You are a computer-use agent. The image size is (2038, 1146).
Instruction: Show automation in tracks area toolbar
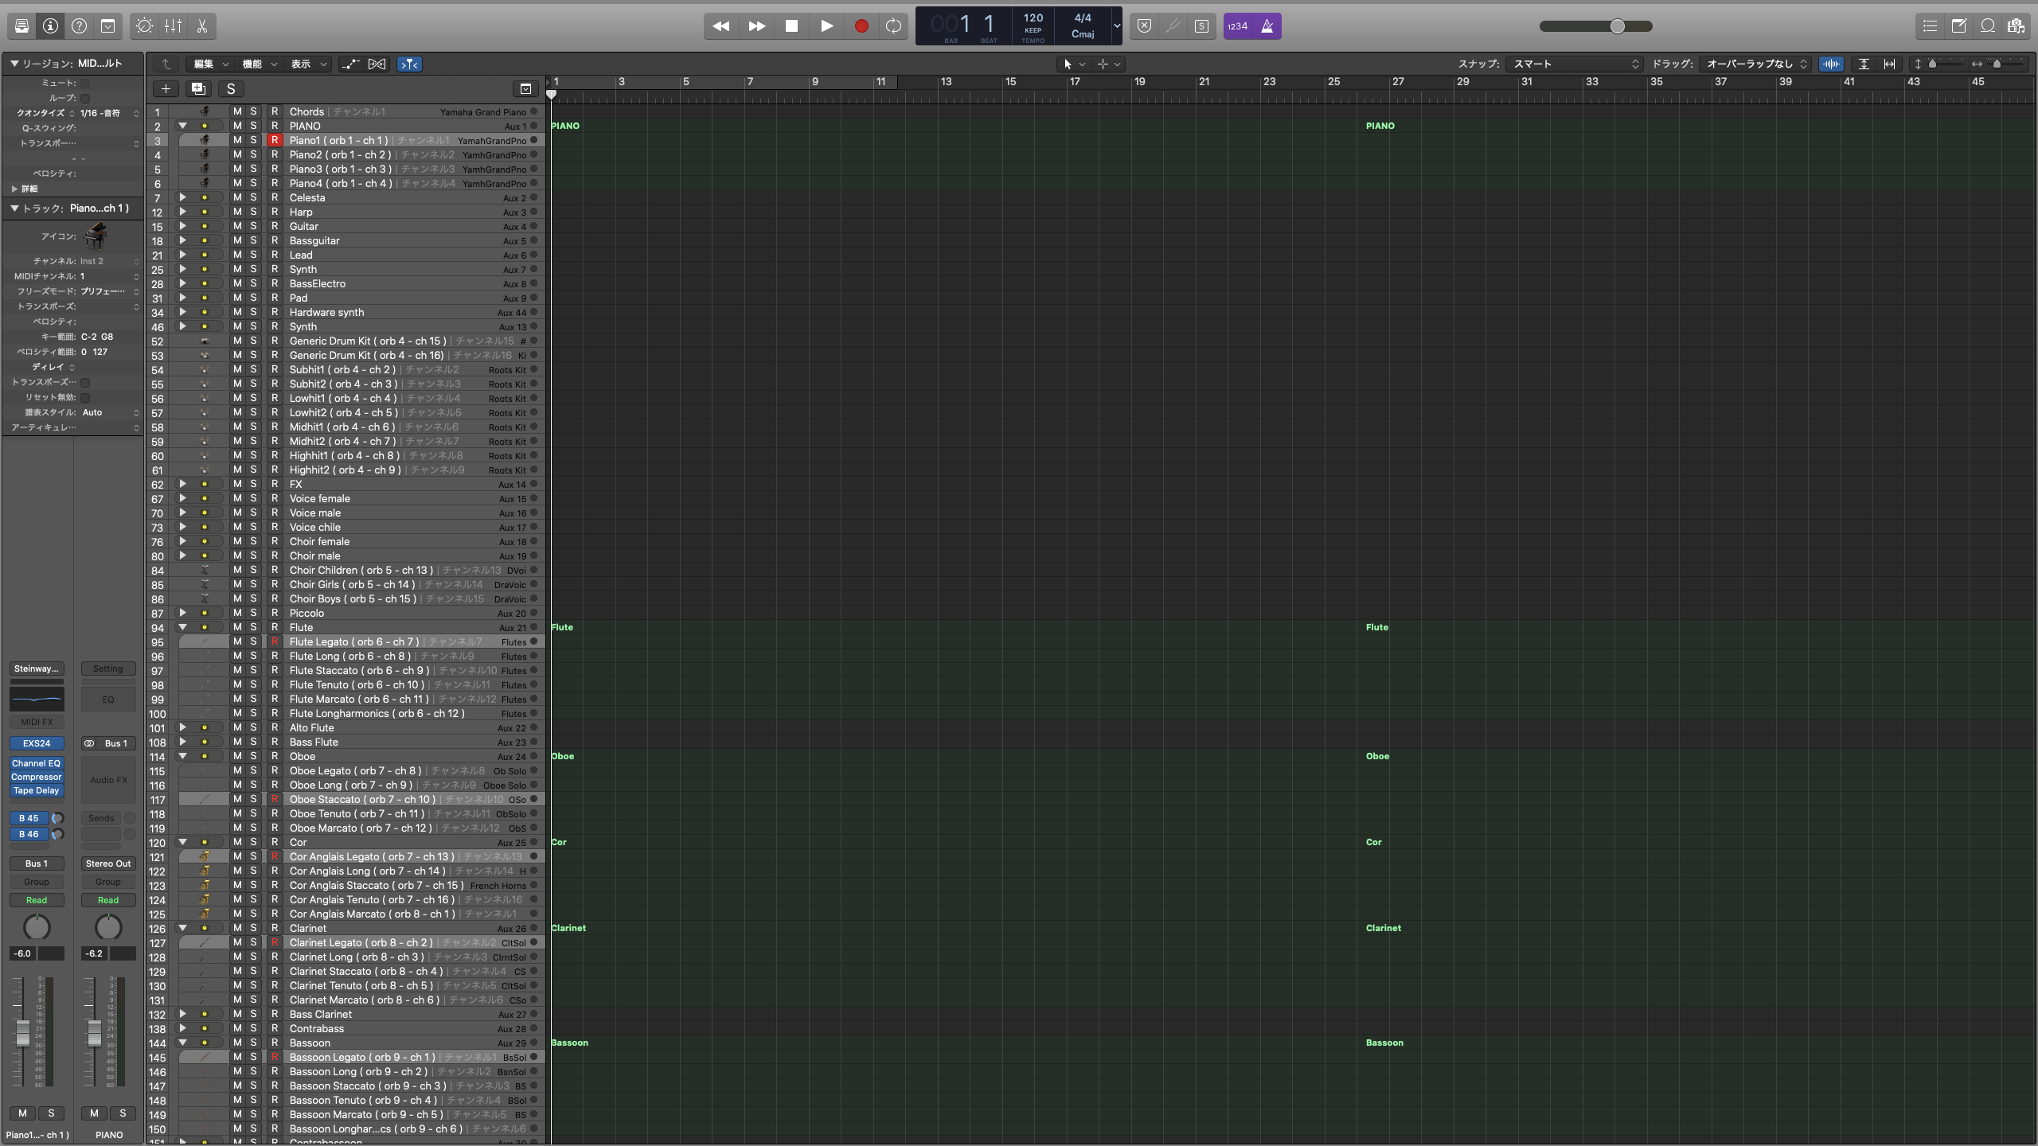coord(350,64)
